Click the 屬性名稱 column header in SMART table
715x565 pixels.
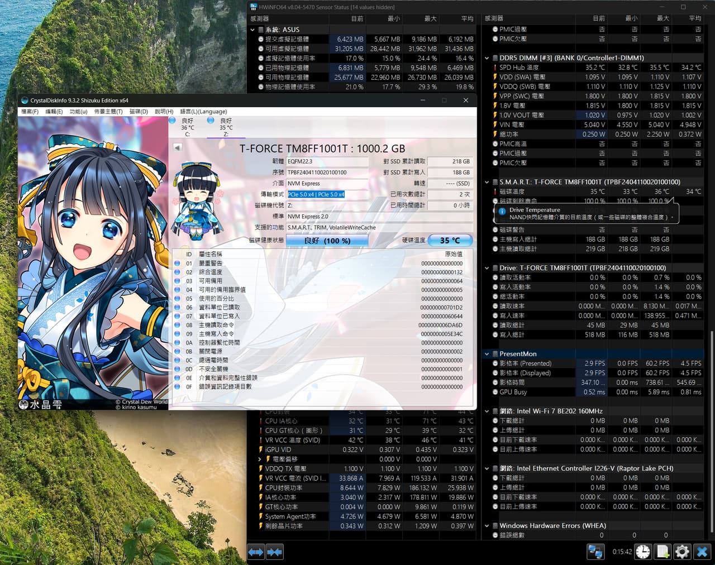point(211,254)
